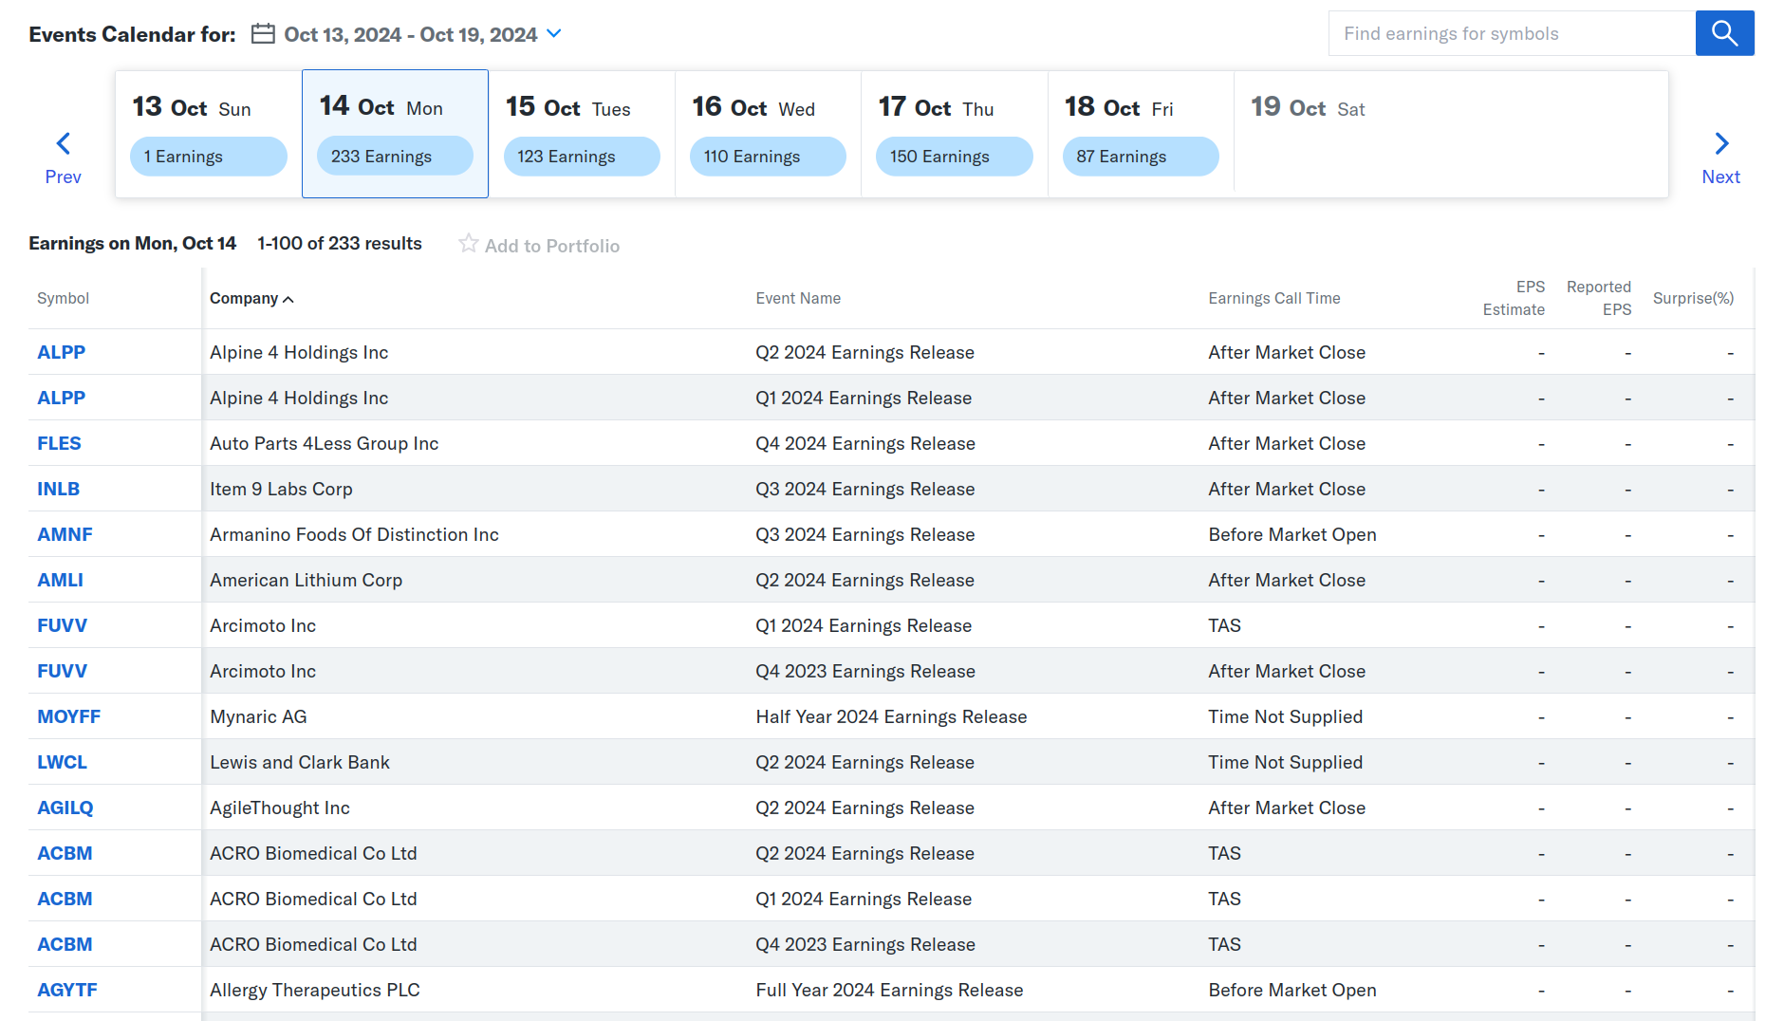
Task: Click the calendar icon beside date range
Action: click(263, 34)
